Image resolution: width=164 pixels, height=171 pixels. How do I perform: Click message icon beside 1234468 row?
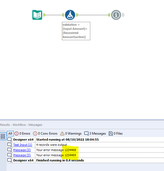(x=9, y=150)
